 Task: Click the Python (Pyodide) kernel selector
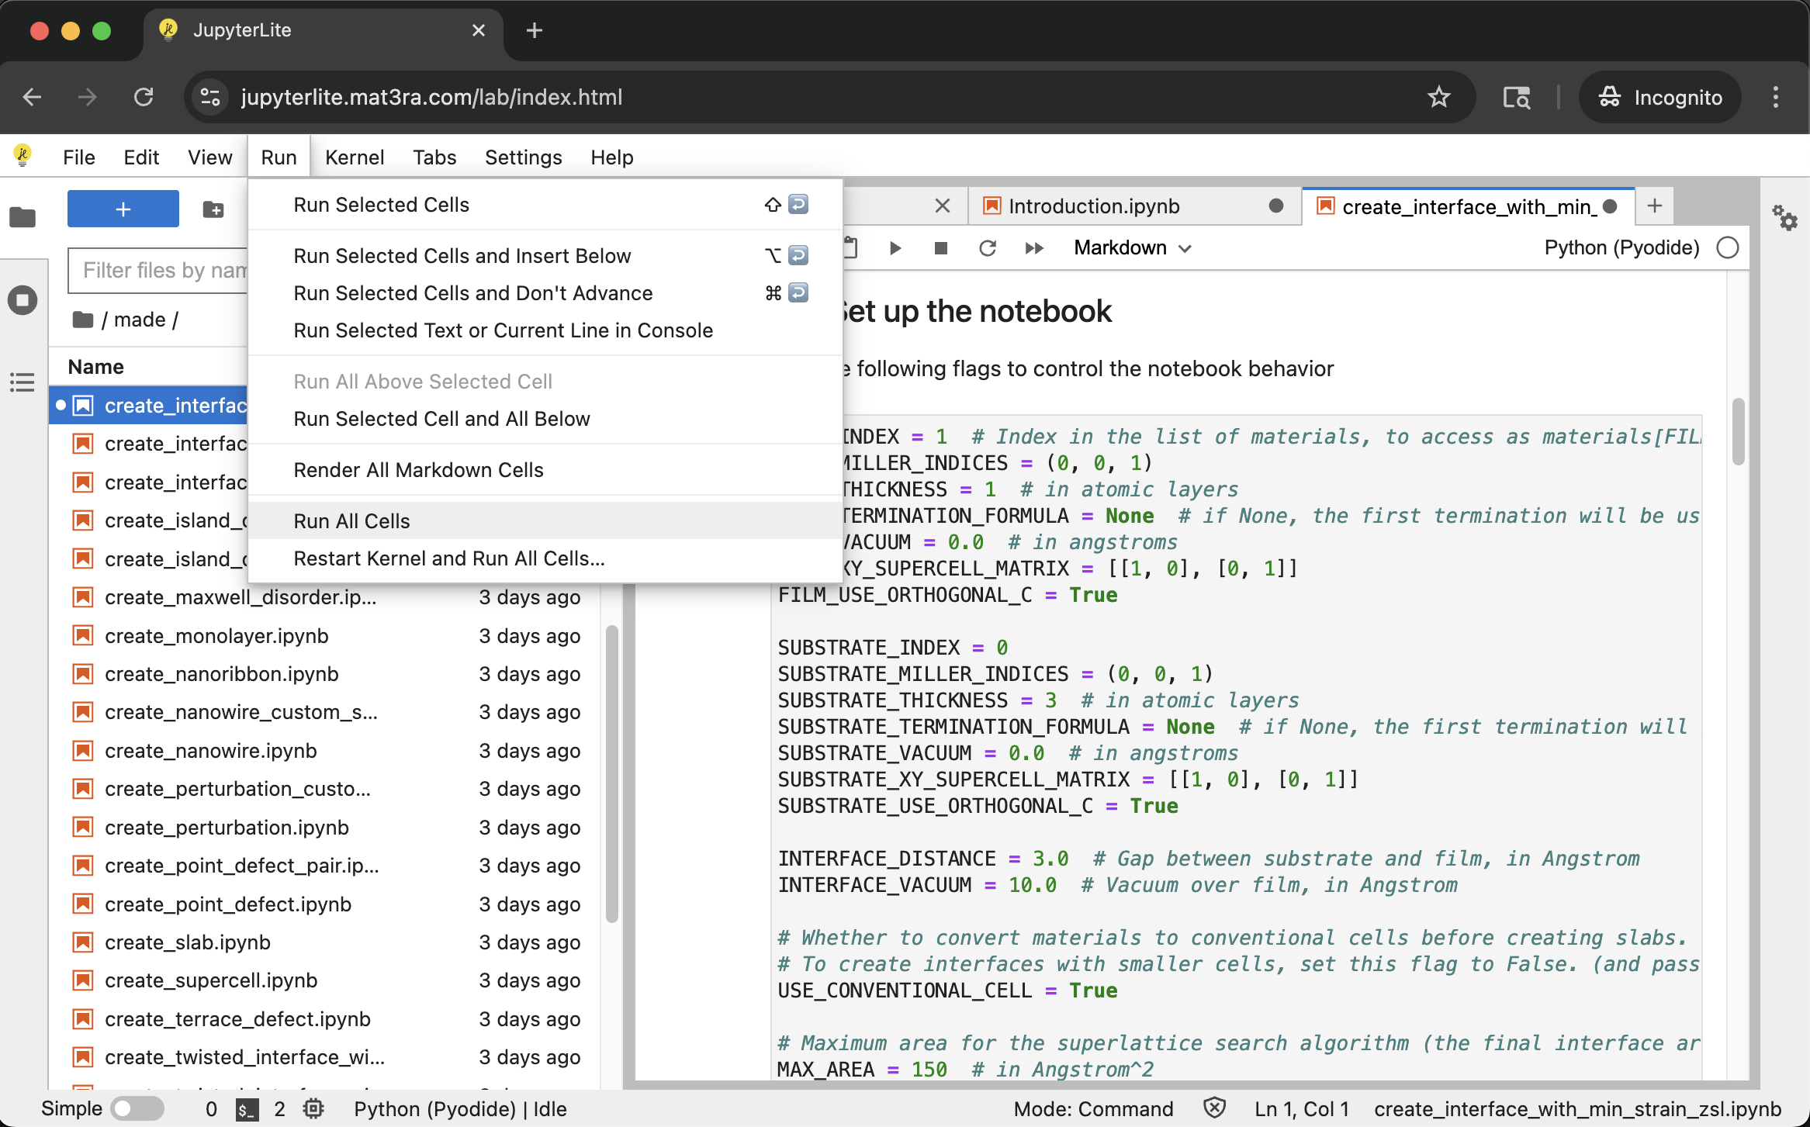coord(1621,248)
